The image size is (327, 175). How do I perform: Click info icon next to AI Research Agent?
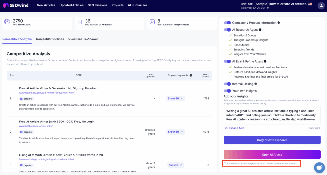(x=260, y=30)
